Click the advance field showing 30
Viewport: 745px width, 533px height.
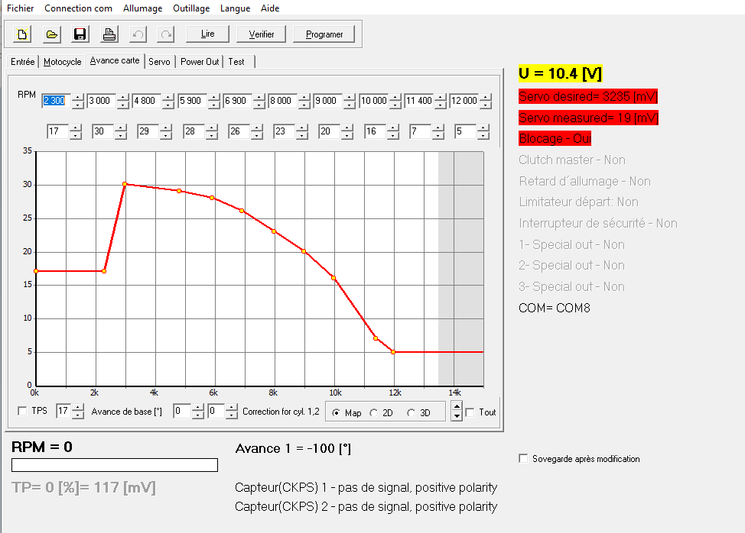point(103,131)
